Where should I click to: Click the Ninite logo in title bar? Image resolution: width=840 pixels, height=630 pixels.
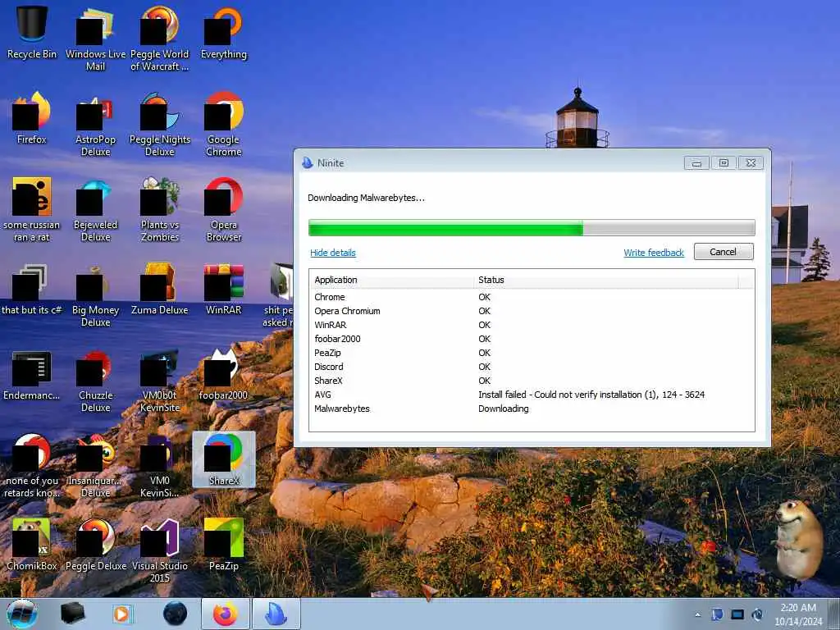(x=307, y=163)
